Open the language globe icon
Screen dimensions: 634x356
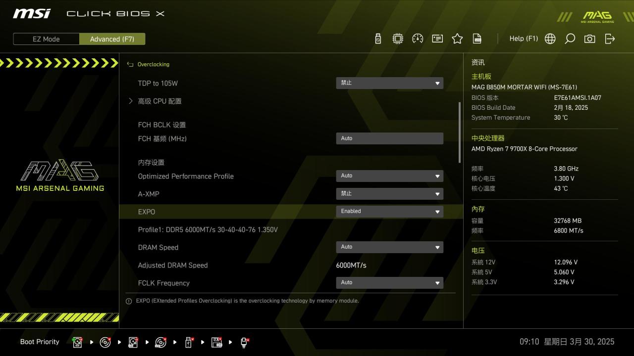coord(550,39)
